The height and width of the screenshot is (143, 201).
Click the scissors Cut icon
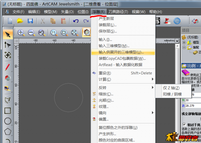tap(43, 21)
